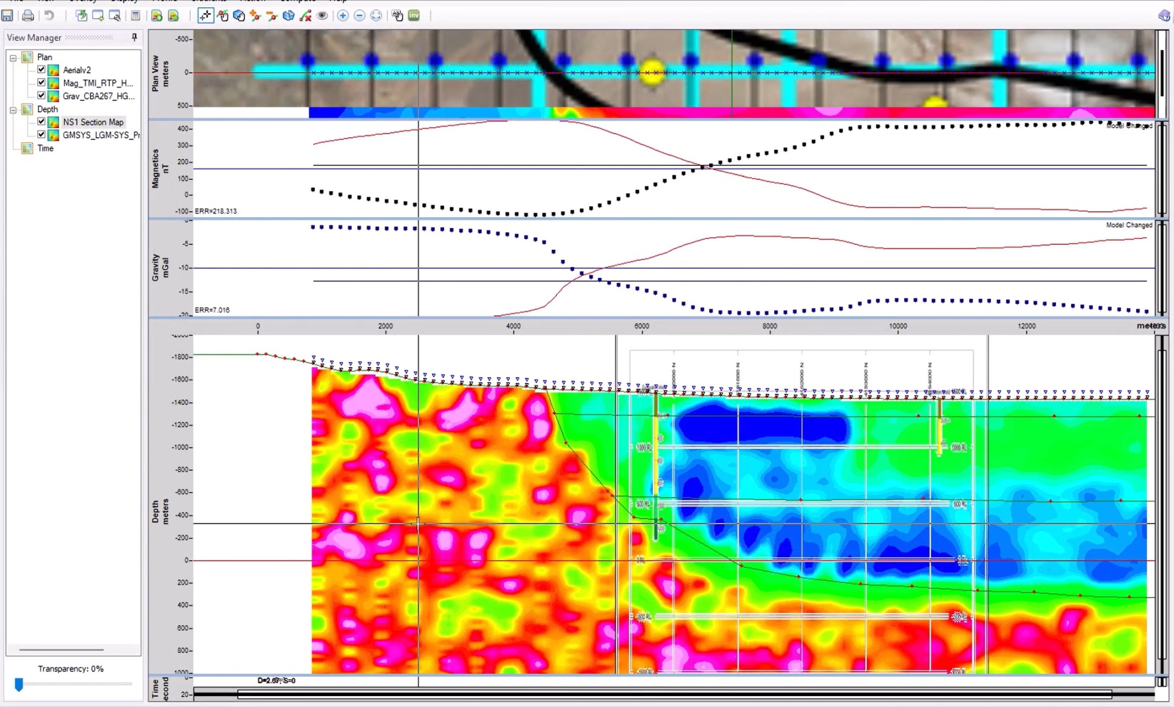Collapse the Plan tree node
This screenshot has height=707, width=1174.
click(13, 58)
